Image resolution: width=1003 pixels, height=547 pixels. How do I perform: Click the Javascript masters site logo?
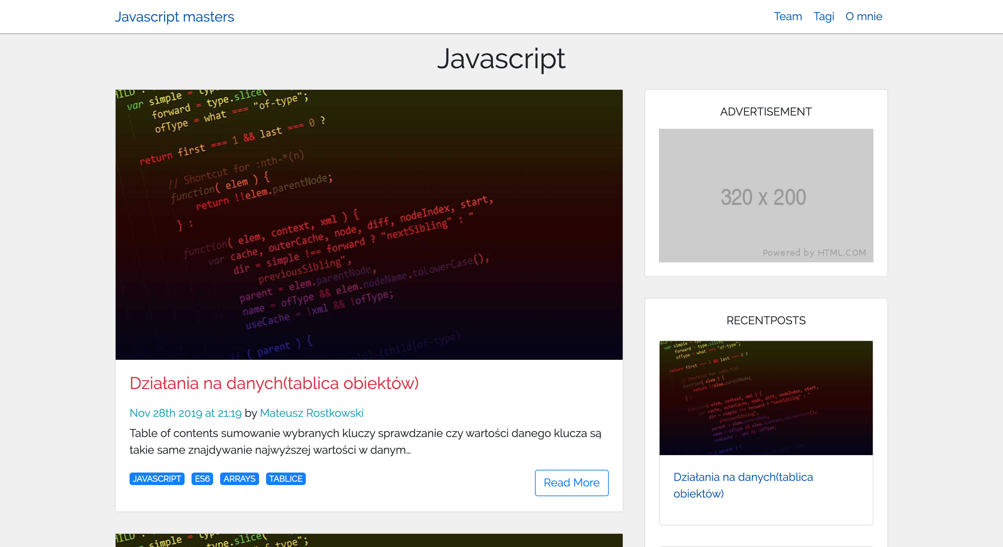pyautogui.click(x=174, y=17)
